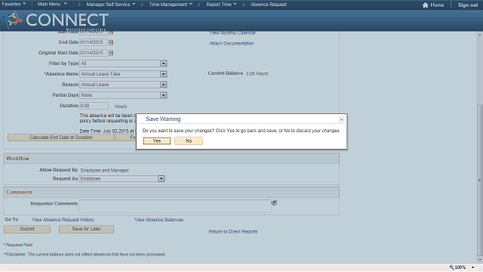This screenshot has width=483, height=272.
Task: Open Reason dropdown
Action: tap(163, 85)
